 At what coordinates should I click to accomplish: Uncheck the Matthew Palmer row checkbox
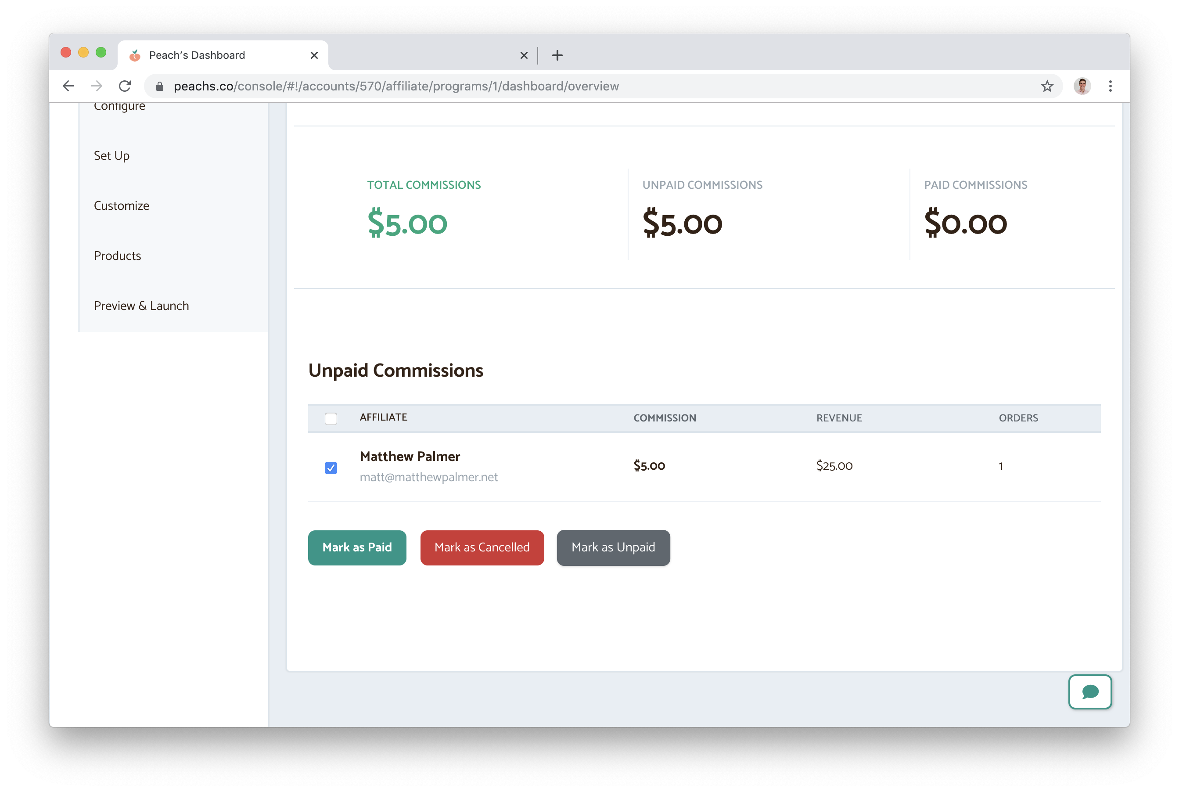coord(331,468)
